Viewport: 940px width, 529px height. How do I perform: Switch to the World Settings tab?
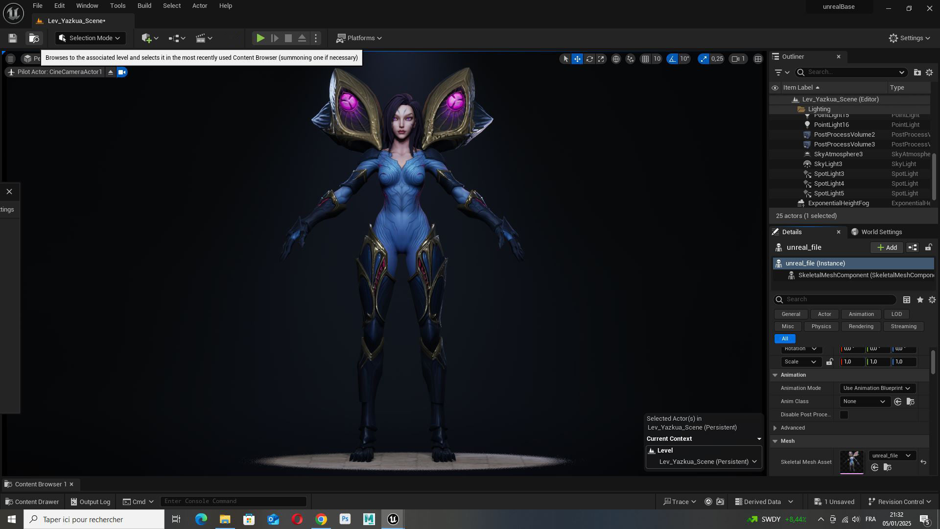click(876, 232)
